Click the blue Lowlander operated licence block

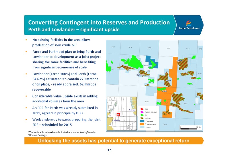click(x=152, y=62)
